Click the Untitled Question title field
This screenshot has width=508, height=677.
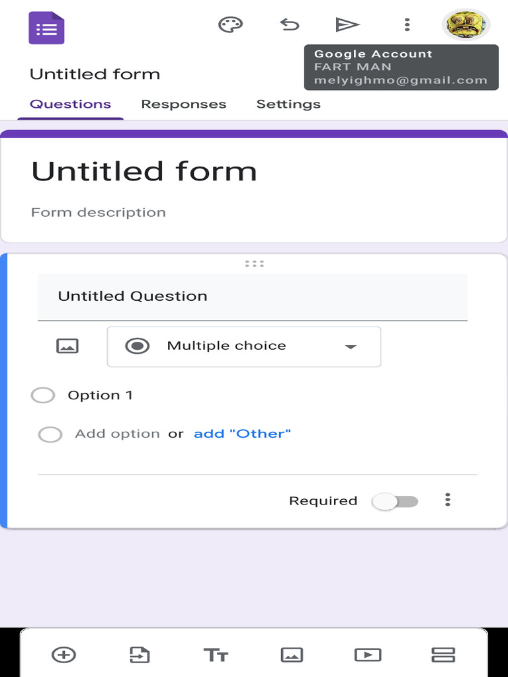[x=253, y=296]
